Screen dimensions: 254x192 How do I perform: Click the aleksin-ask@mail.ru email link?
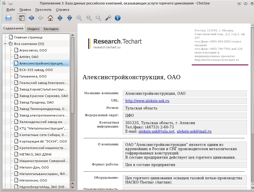tap(194, 131)
